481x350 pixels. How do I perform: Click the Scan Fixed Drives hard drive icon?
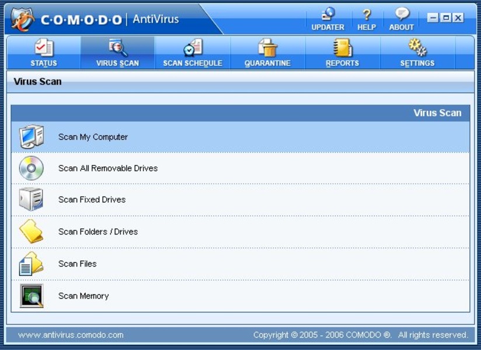pos(31,199)
